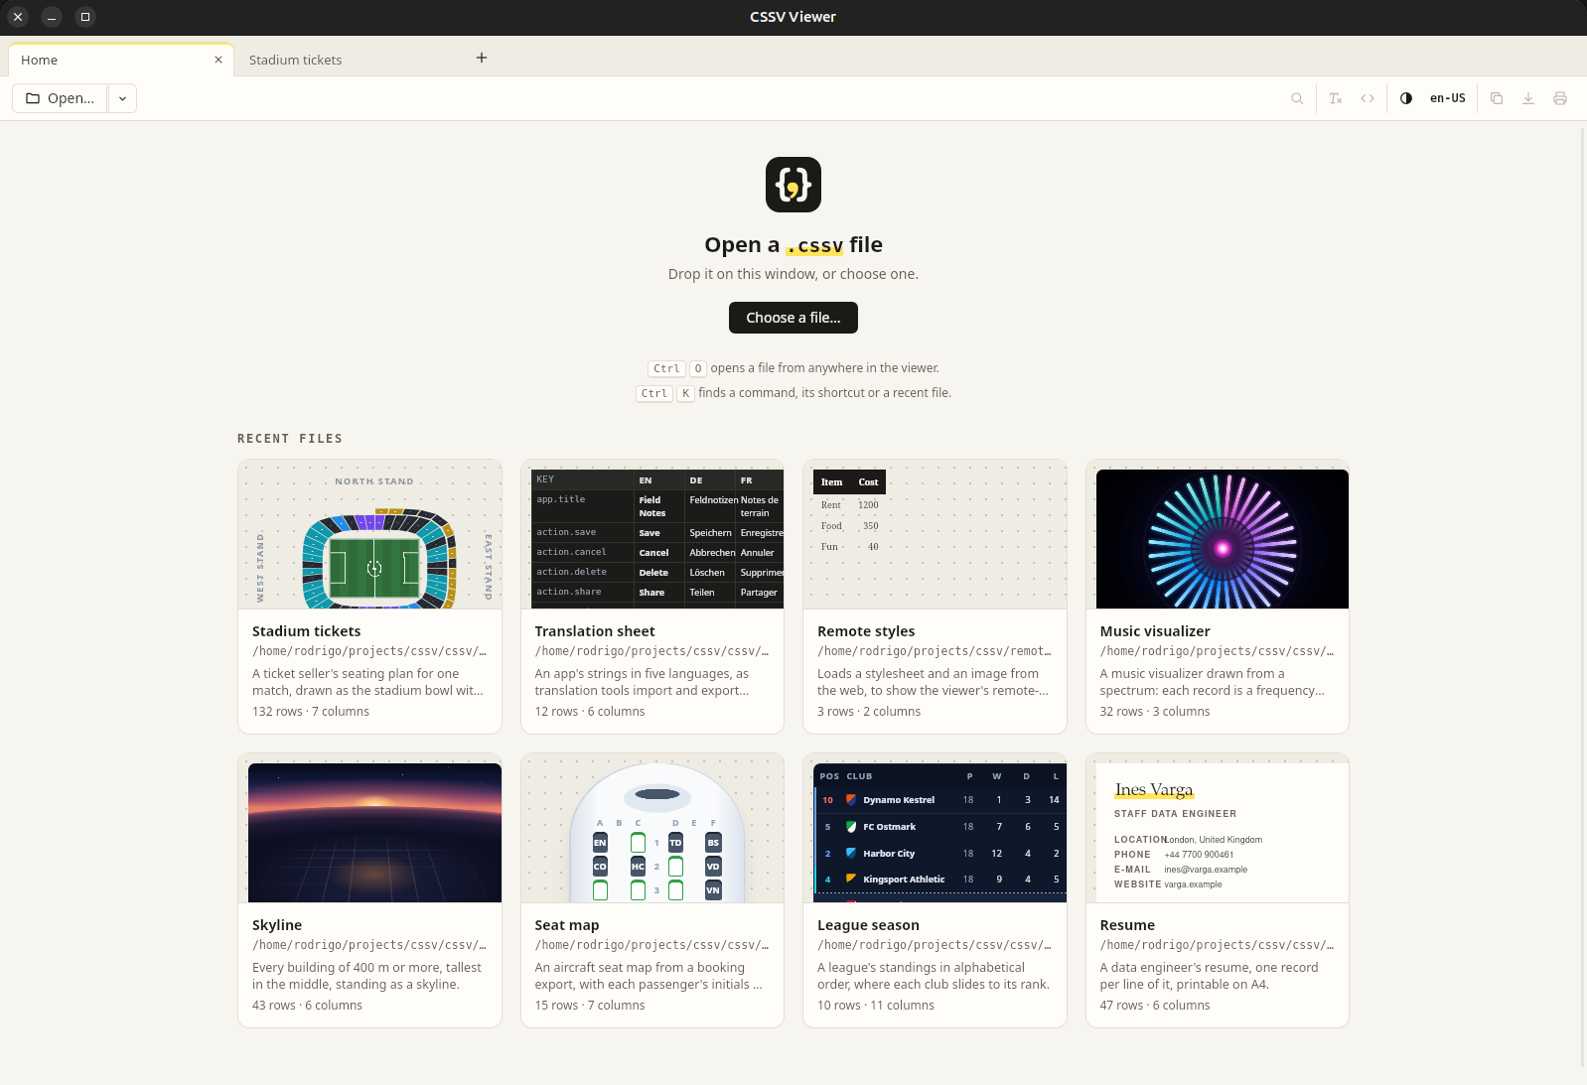Click the Ctrl K shortcut hint
This screenshot has height=1085, width=1587.
tap(793, 393)
